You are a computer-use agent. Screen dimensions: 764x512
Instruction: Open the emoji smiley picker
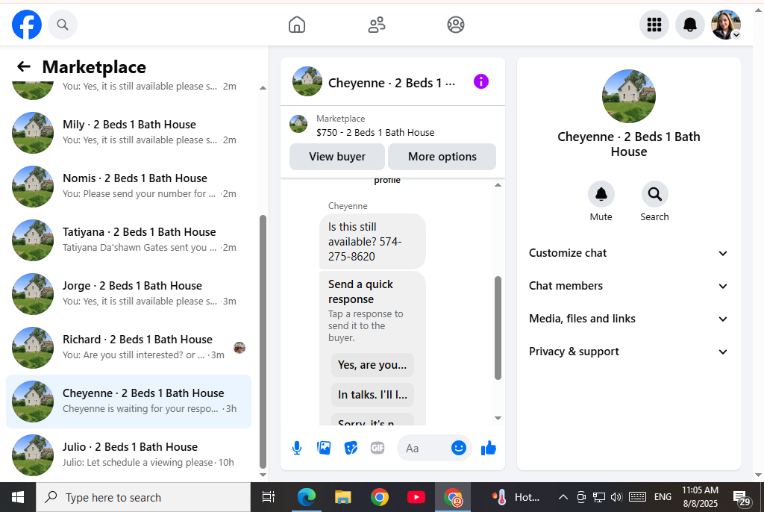pos(459,448)
